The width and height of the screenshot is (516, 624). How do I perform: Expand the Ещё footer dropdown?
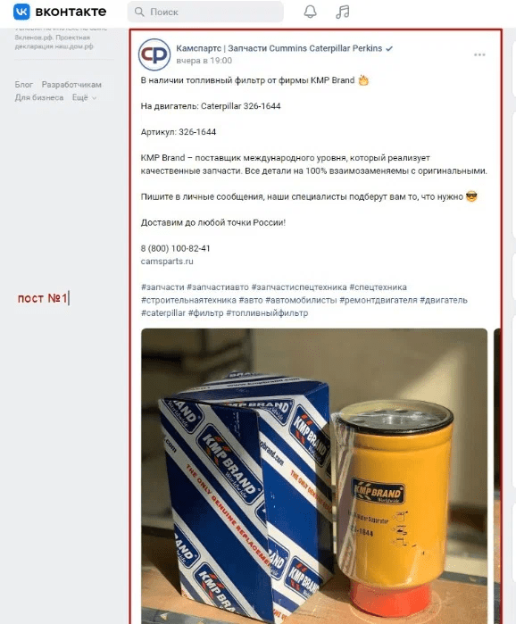click(84, 97)
